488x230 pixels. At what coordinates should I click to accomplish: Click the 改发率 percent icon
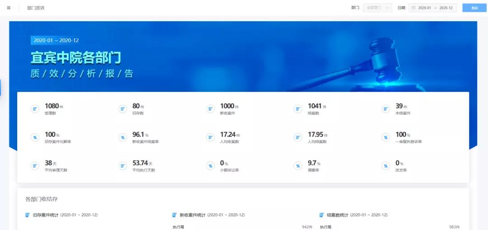pos(385,166)
